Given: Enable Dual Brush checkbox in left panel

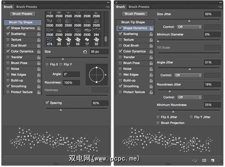Looking at the screenshot, I should point(8,46).
